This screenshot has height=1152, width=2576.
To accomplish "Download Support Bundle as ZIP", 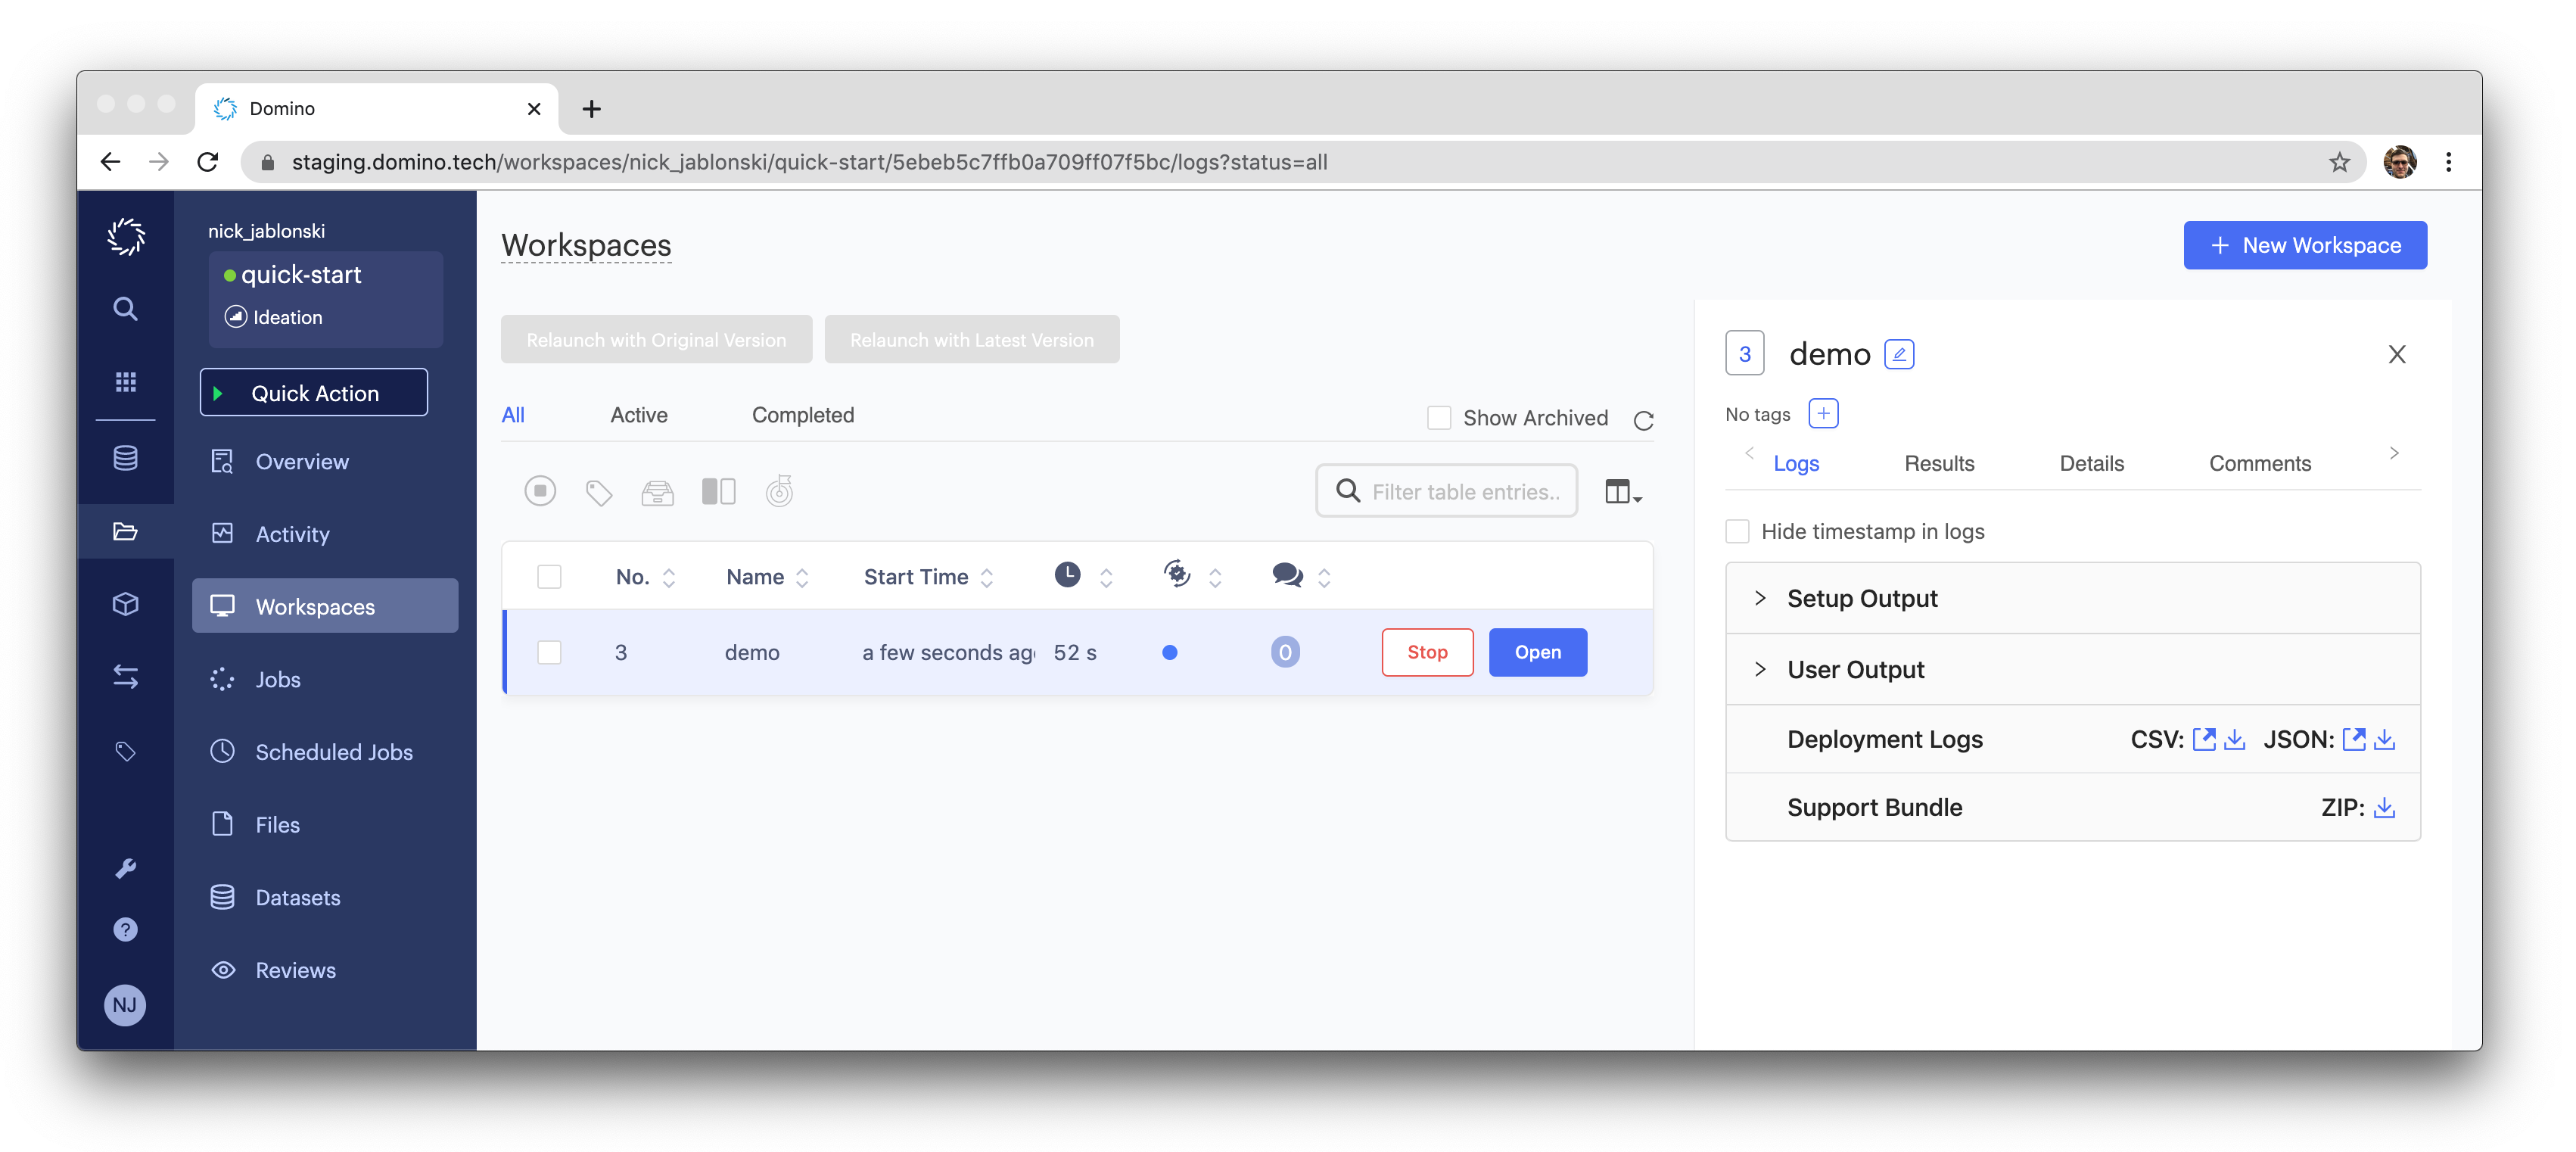I will [x=2385, y=805].
